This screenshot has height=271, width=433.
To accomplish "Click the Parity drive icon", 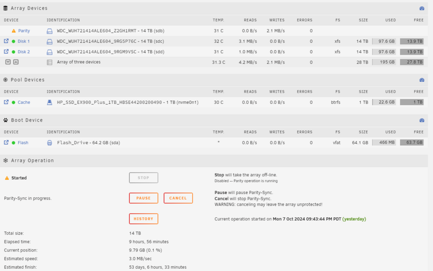I will pos(49,31).
